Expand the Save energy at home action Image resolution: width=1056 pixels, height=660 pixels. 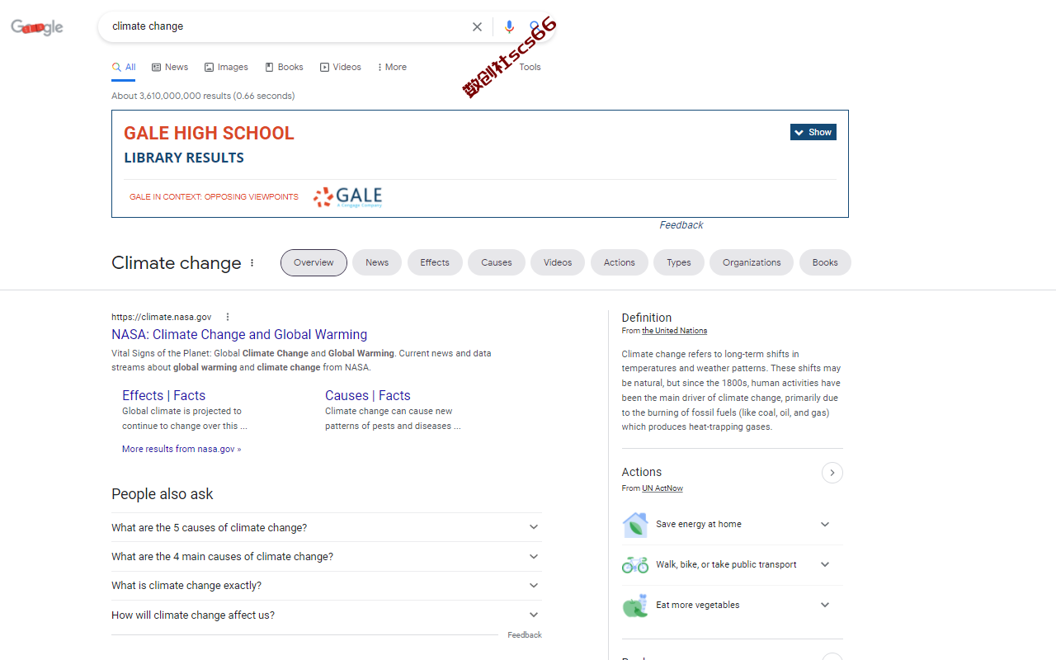(x=825, y=525)
